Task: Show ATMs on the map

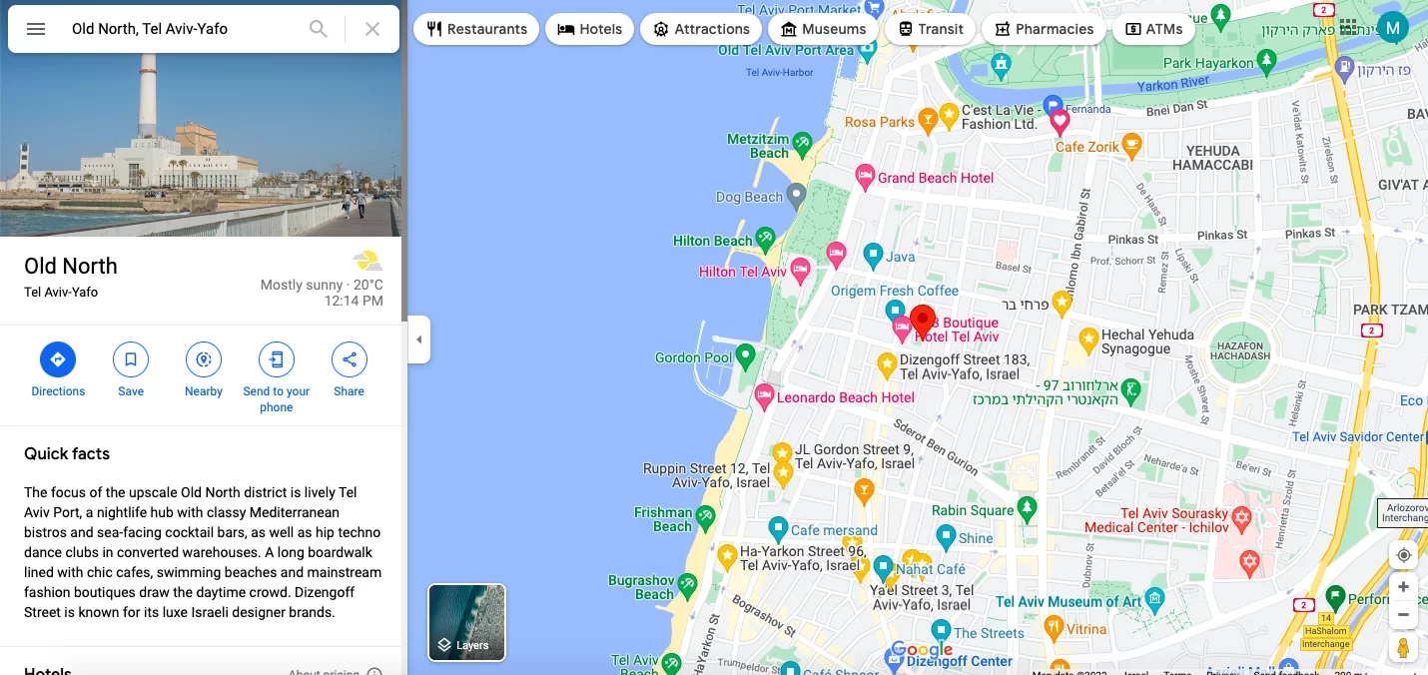Action: pos(1153,29)
